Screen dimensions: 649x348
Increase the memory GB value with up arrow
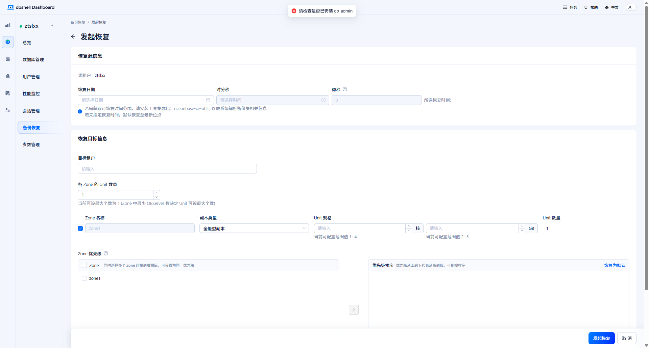pos(522,226)
